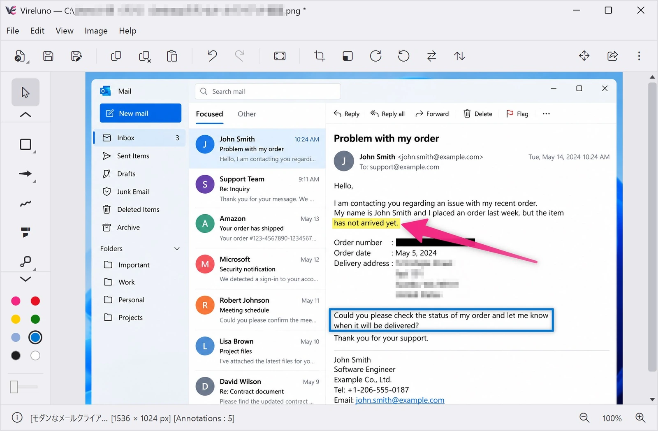Screen dimensions: 658x431
Task: Open the Help menu
Action: (x=127, y=31)
